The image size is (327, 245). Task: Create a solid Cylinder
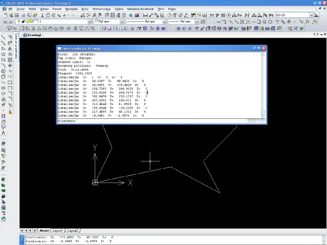coord(115,29)
